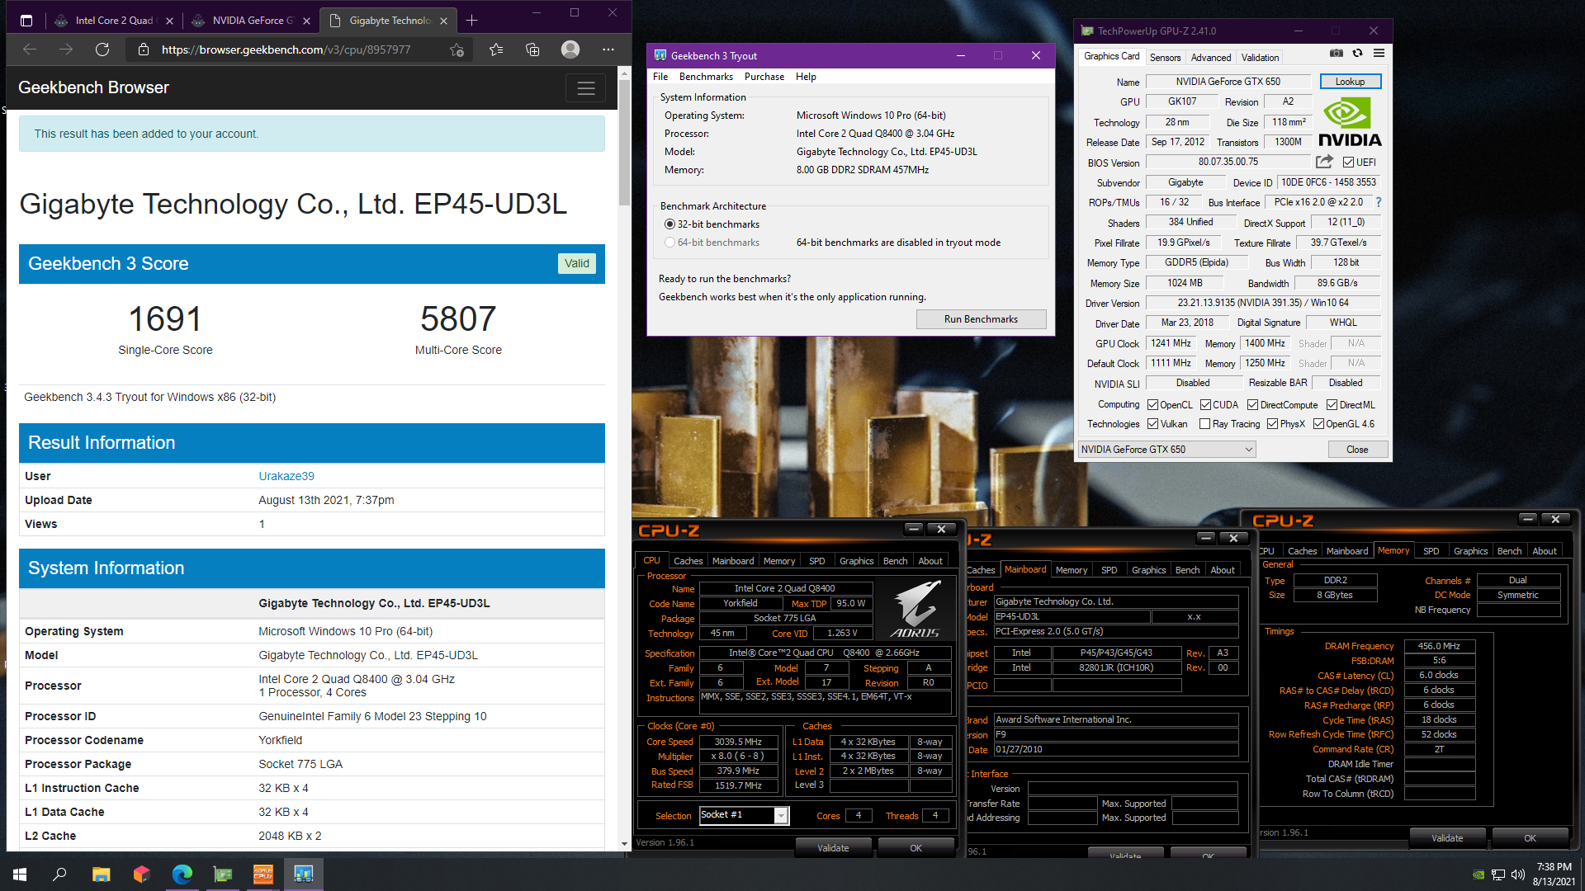This screenshot has width=1585, height=891.
Task: Refresh GPU-Z data with refresh icon
Action: click(x=1357, y=54)
